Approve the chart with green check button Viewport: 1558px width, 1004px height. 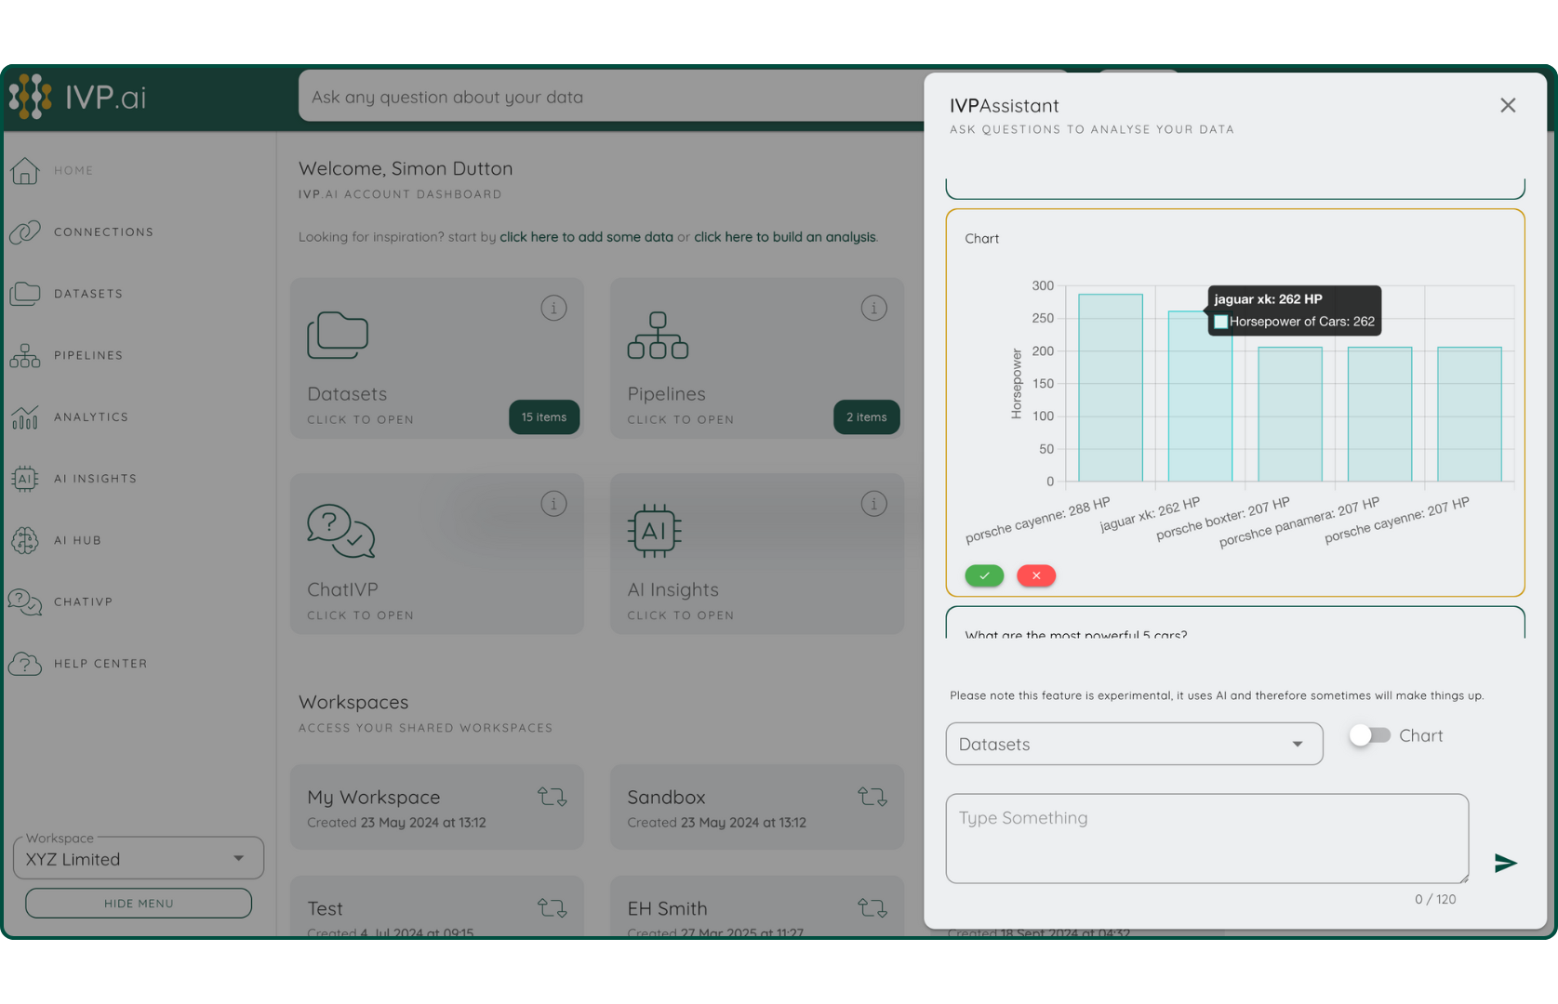coord(984,575)
